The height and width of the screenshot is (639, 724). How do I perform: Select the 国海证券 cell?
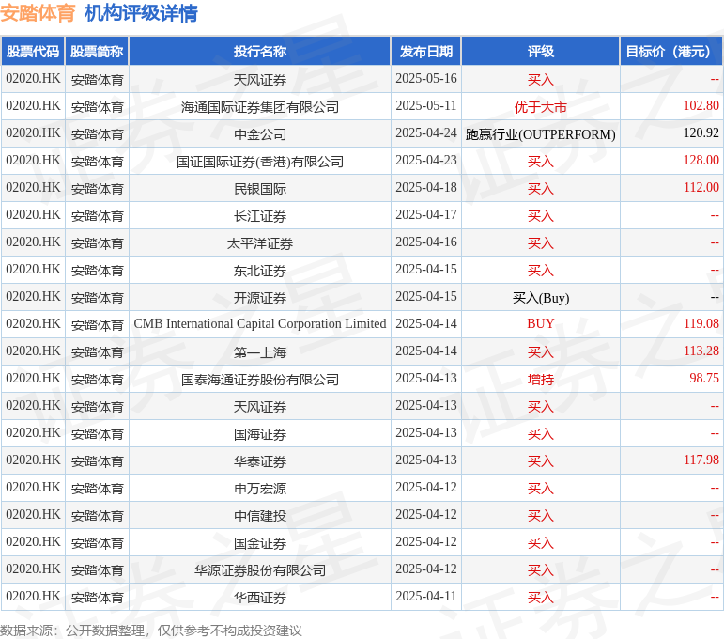coord(260,434)
